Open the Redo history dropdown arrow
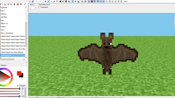175x98 pixels. 42,1
